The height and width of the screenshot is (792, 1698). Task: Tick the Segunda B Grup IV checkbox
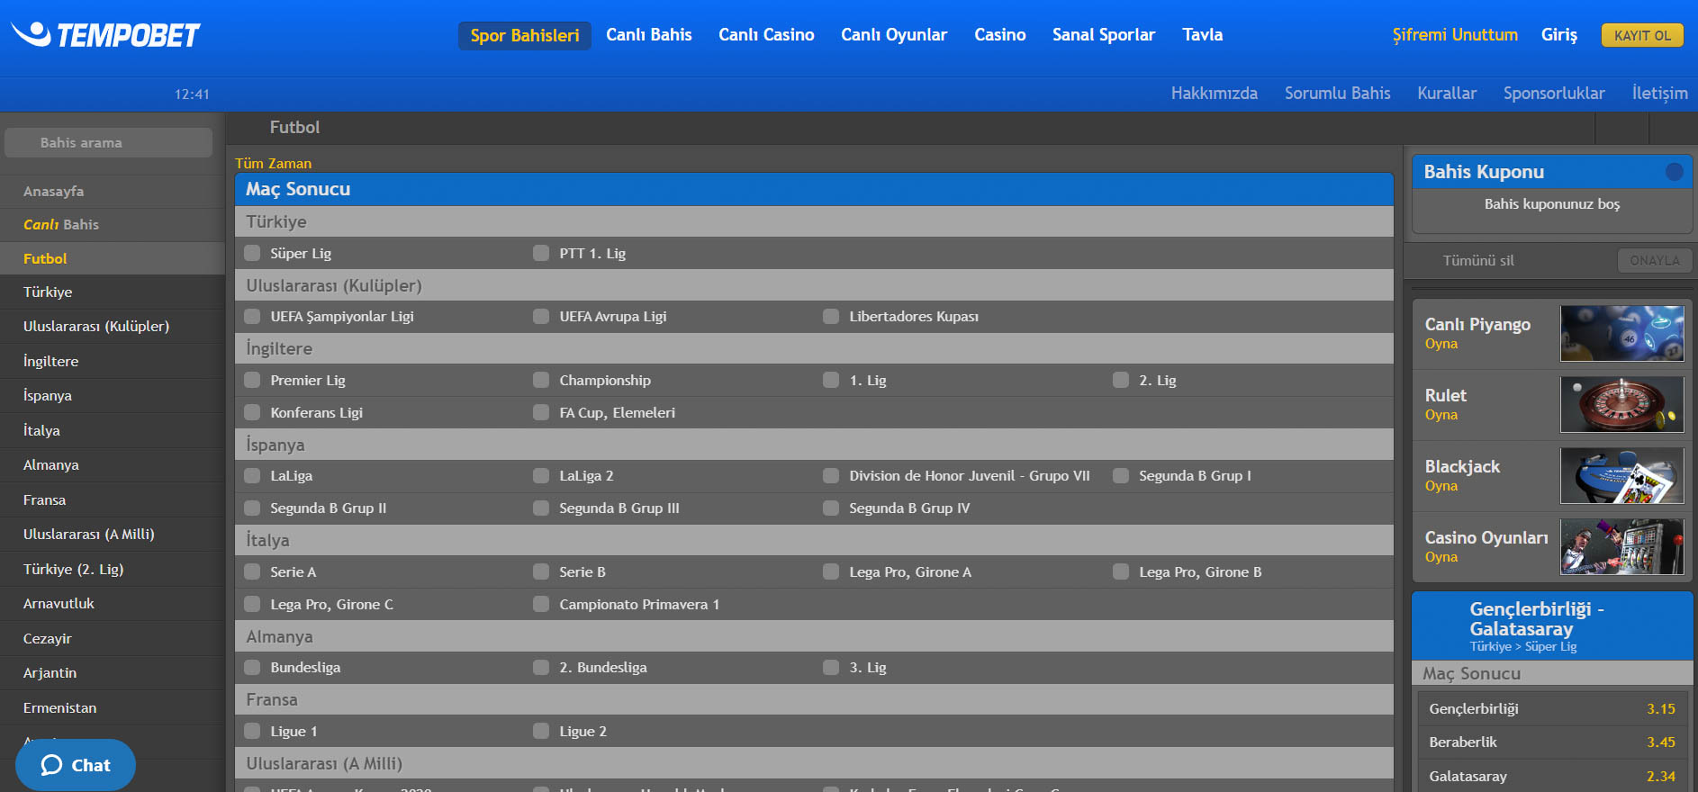pyautogui.click(x=831, y=508)
